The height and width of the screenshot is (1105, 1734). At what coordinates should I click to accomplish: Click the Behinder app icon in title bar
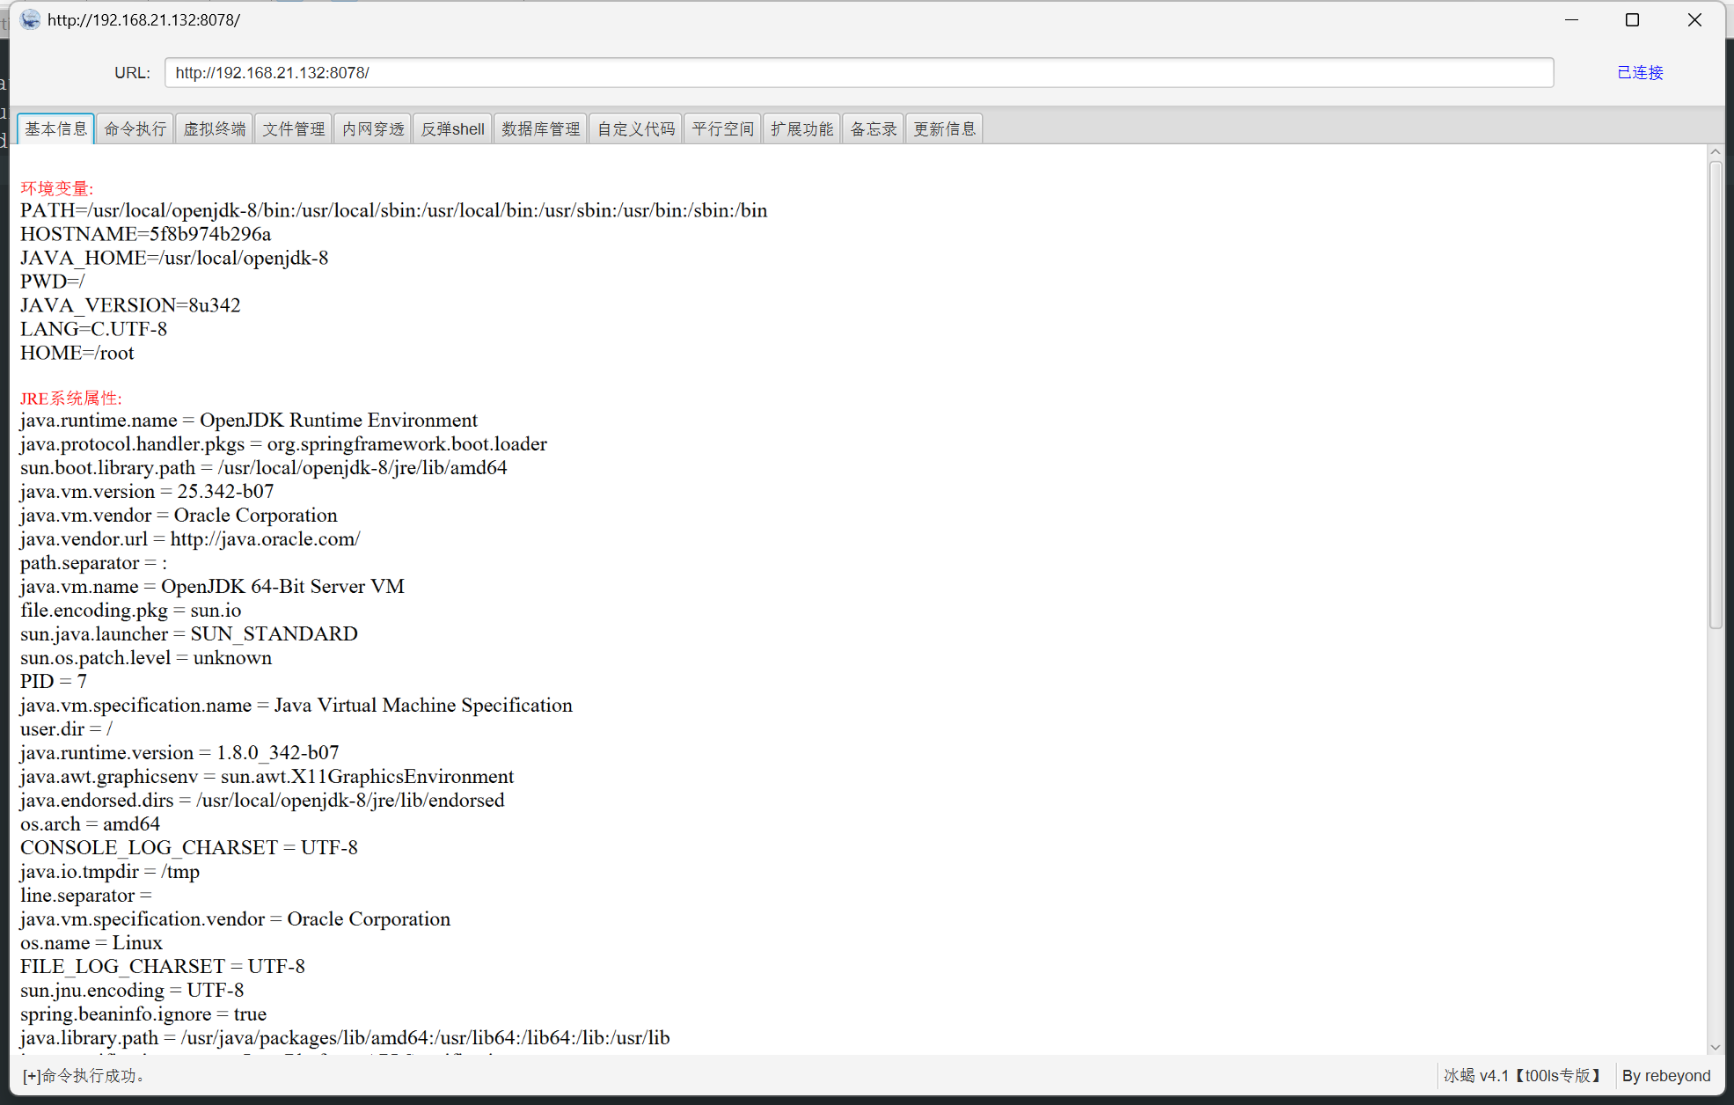pyautogui.click(x=30, y=19)
